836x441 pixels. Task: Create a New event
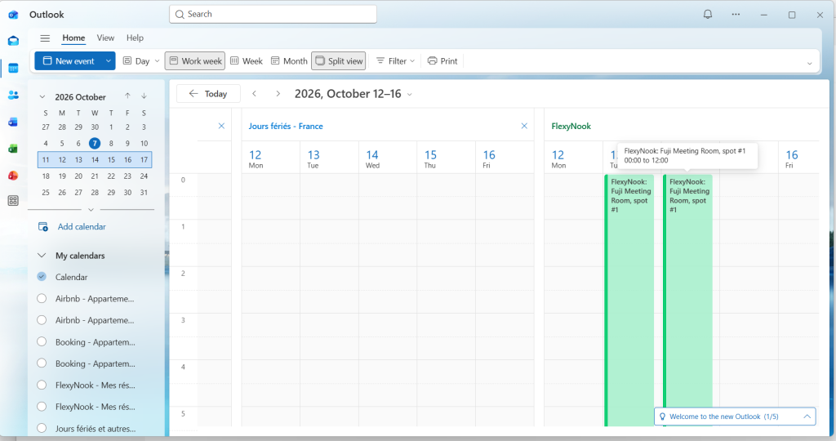[69, 60]
